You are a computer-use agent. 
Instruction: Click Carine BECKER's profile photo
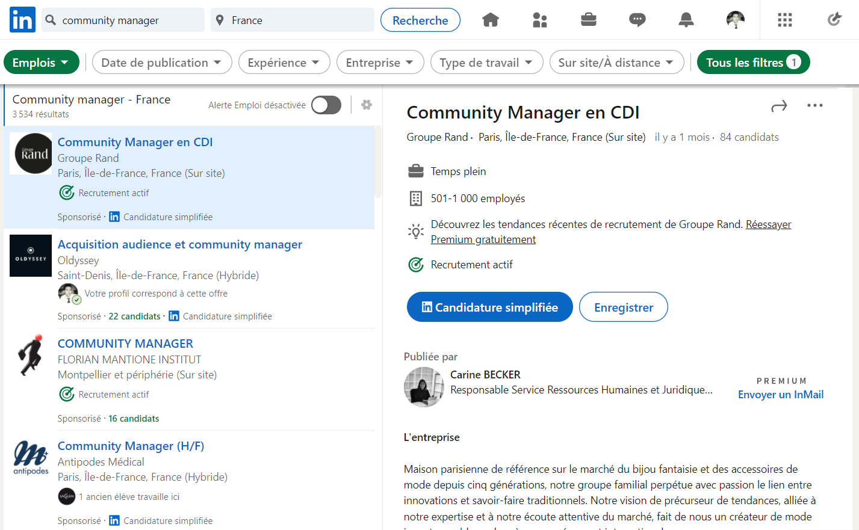(424, 387)
